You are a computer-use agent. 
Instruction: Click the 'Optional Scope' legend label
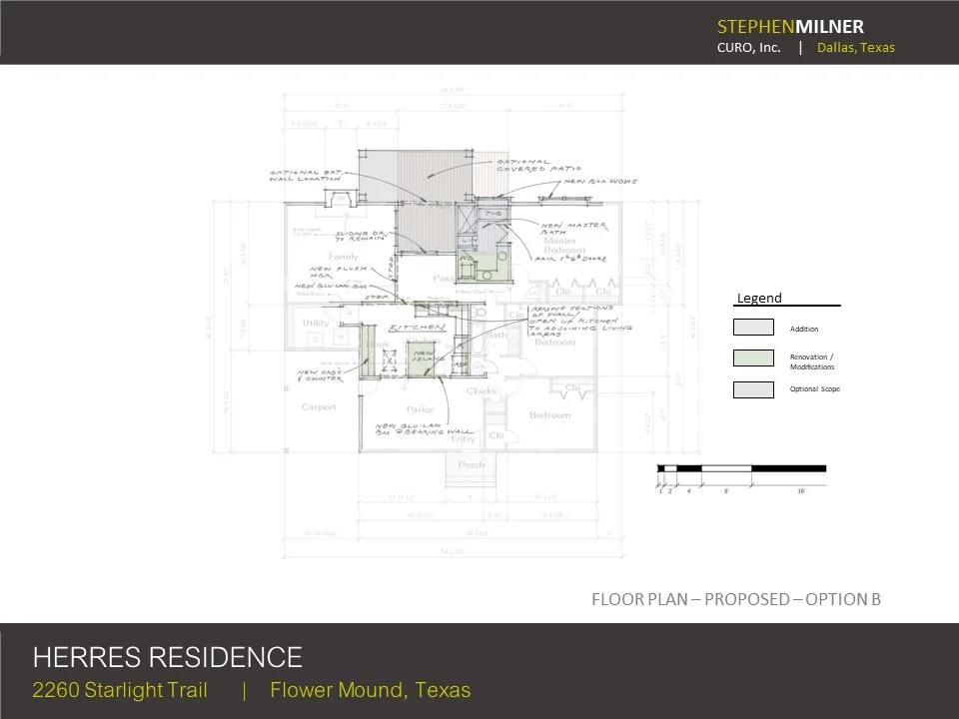pos(815,388)
